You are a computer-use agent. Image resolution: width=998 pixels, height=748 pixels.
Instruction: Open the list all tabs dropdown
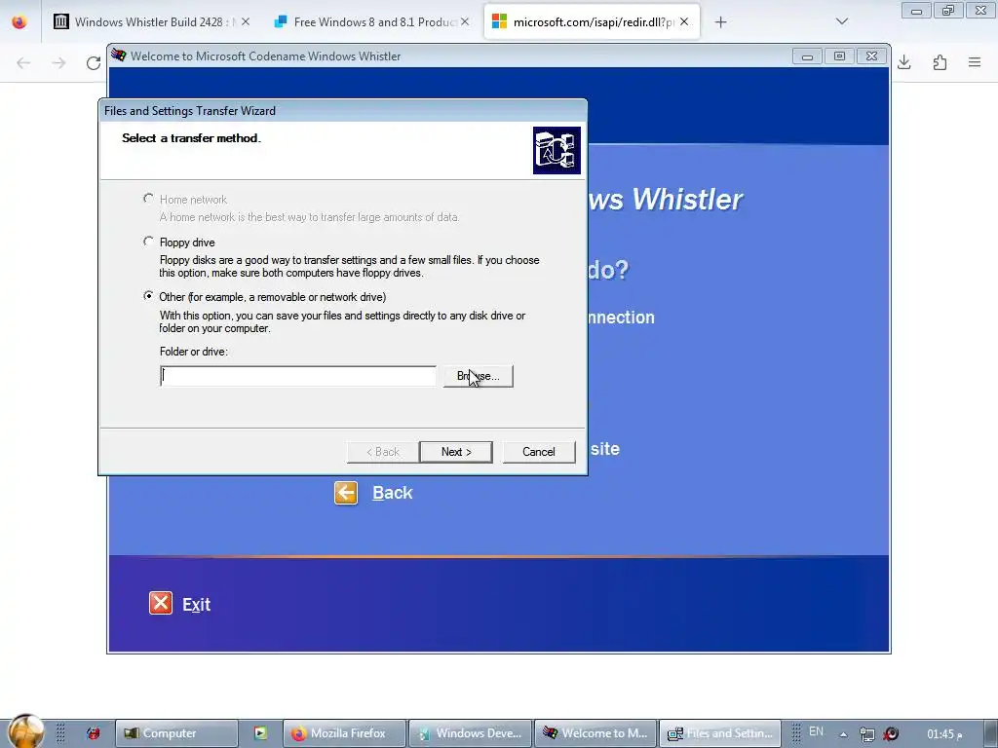842,21
